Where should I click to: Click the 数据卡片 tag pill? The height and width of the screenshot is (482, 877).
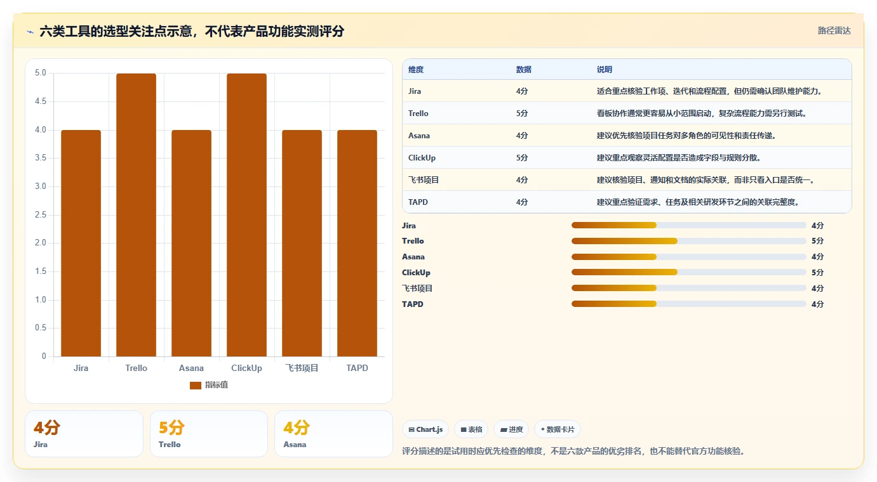(x=558, y=429)
